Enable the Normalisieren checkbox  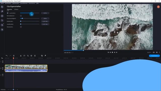[21, 16]
